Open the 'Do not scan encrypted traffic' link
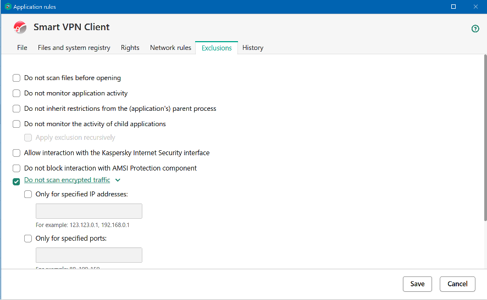Image resolution: width=487 pixels, height=300 pixels. [67, 180]
